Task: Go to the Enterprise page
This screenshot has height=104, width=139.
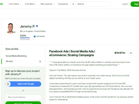Action: [x=63, y=4]
